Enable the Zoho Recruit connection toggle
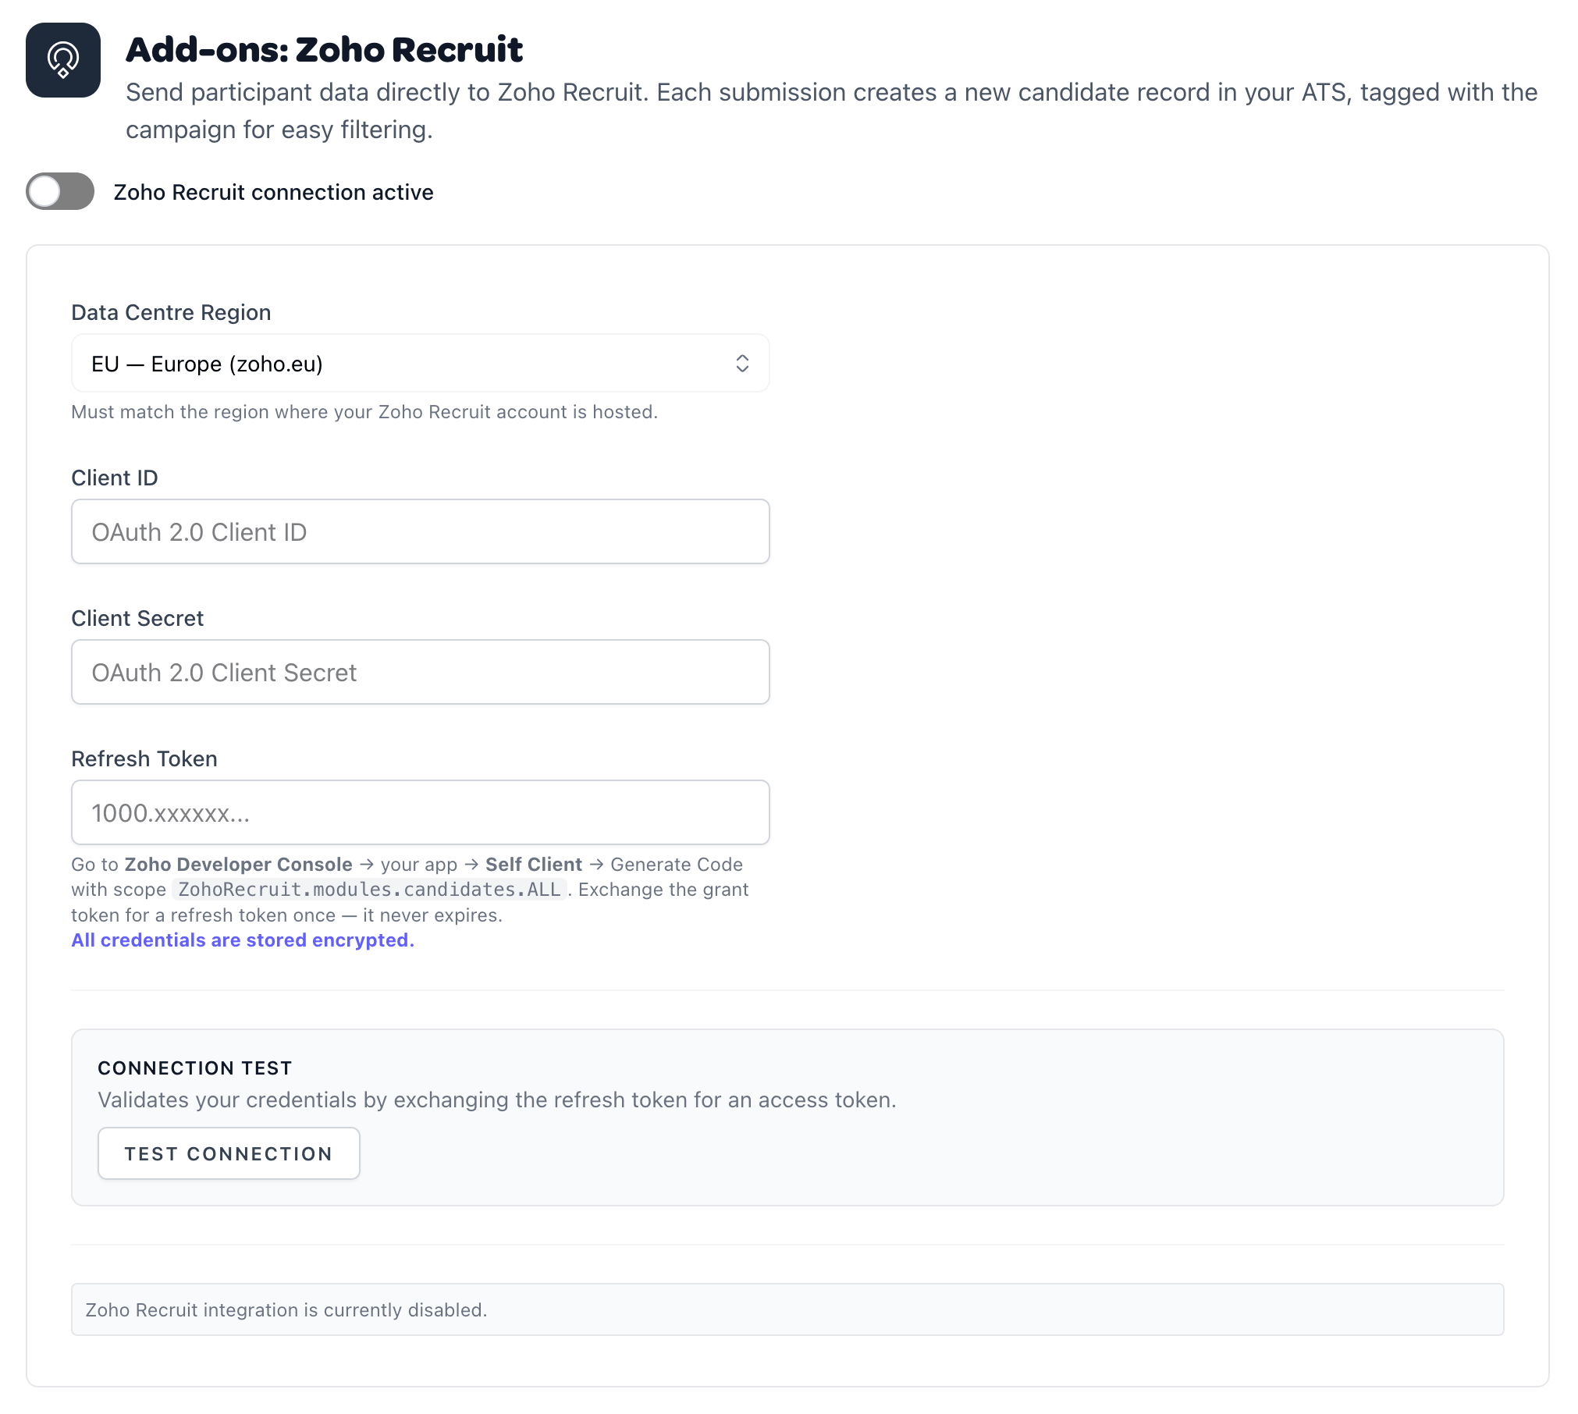Viewport: 1578px width, 1414px height. point(60,191)
